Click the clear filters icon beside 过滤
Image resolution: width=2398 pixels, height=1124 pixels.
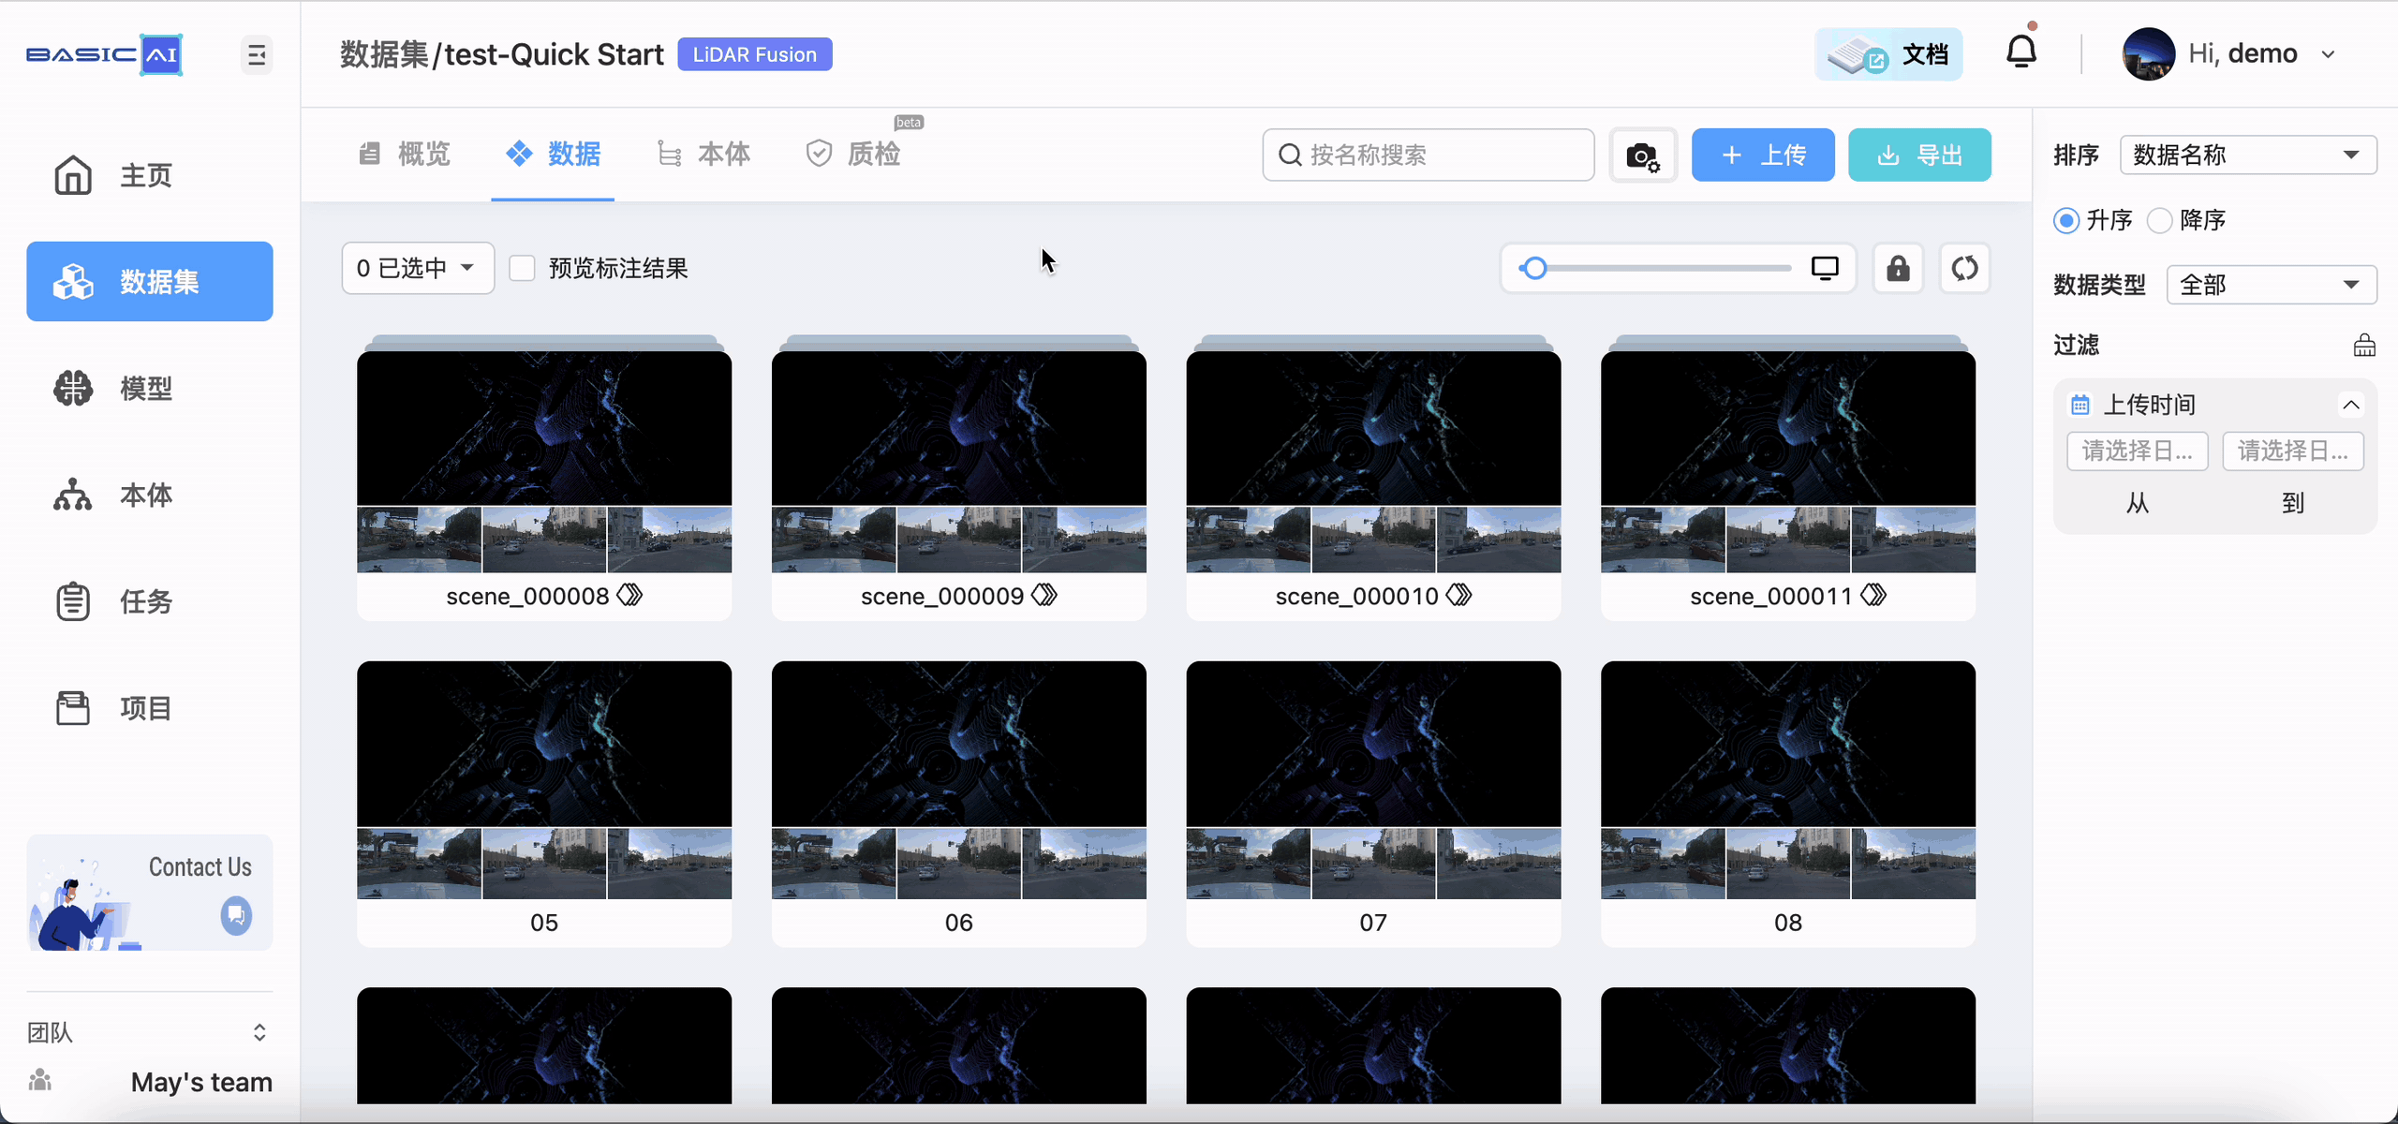[2364, 345]
